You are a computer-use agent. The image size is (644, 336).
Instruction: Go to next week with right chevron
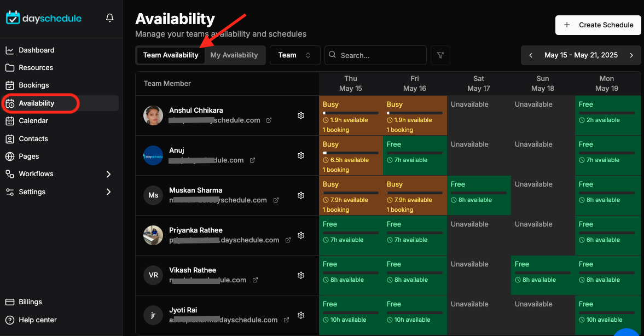[631, 55]
